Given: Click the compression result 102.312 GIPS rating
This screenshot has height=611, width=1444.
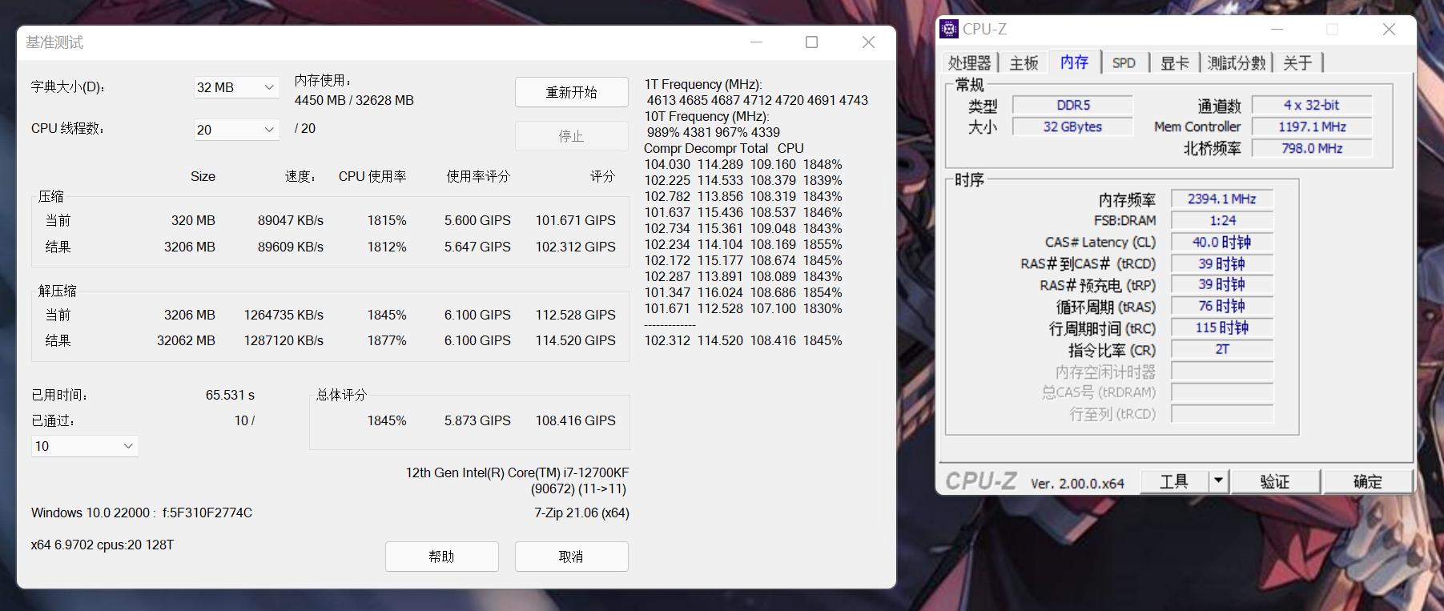Looking at the screenshot, I should pyautogui.click(x=575, y=247).
